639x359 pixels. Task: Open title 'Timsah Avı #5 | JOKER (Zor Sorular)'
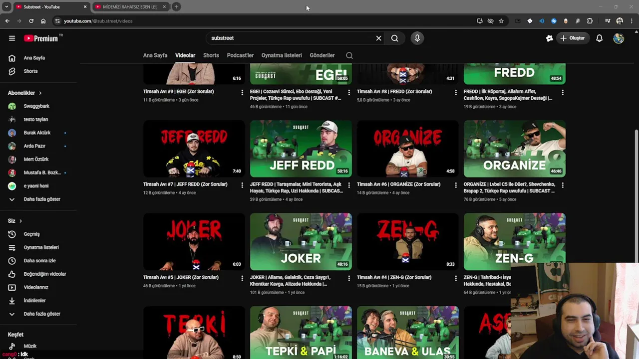point(181,277)
